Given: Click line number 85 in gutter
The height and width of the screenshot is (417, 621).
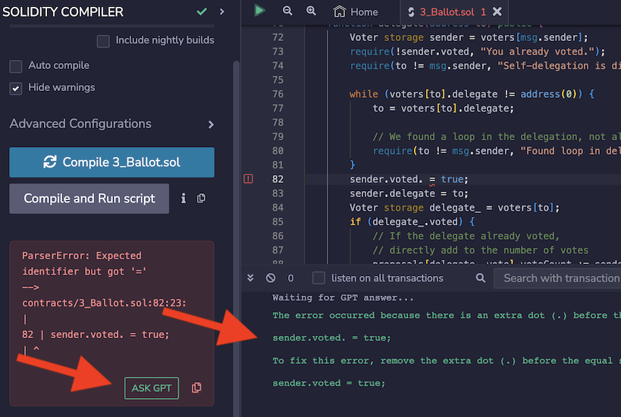Looking at the screenshot, I should [278, 221].
